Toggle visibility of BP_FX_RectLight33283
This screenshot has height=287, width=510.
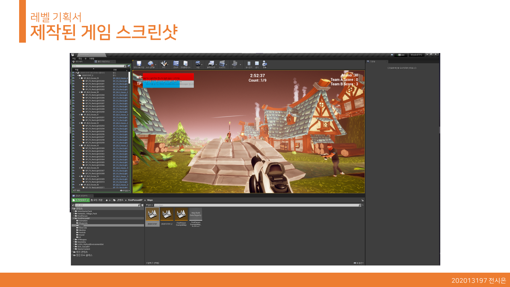[73, 89]
